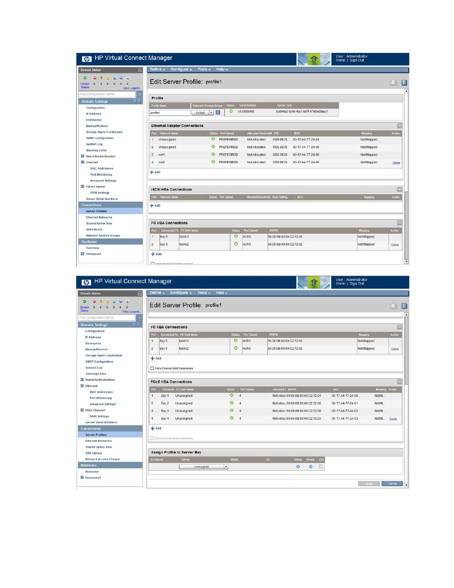The image size is (454, 588).
Task: Click Delete in the net2 Ethernet row
Action: tap(396, 163)
